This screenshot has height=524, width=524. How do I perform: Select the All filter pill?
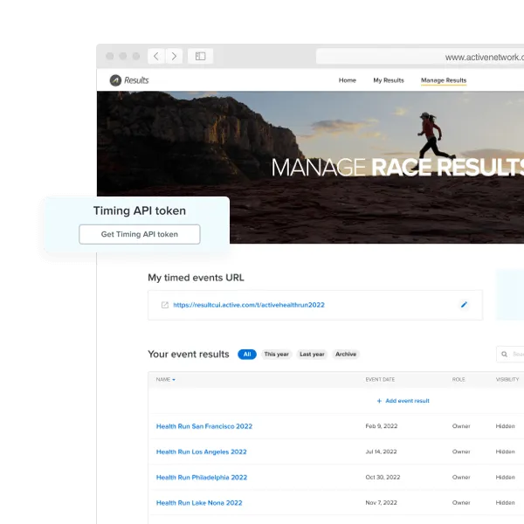point(247,355)
